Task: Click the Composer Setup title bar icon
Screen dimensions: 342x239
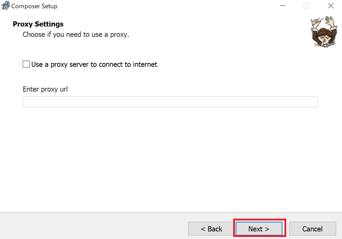Action: click(x=6, y=6)
